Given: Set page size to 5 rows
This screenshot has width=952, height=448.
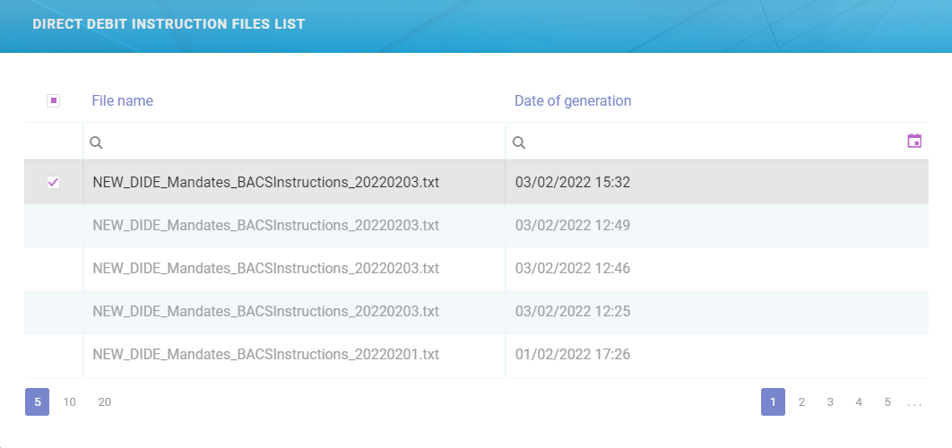Looking at the screenshot, I should coord(38,402).
